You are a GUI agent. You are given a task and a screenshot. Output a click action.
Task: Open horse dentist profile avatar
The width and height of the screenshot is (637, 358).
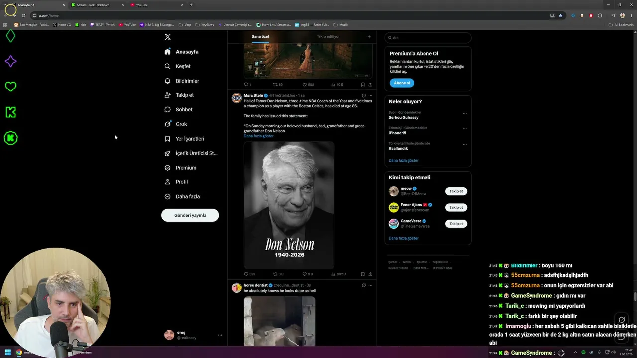click(x=237, y=287)
